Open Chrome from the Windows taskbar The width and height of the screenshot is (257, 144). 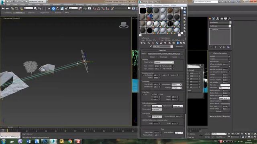click(70, 141)
